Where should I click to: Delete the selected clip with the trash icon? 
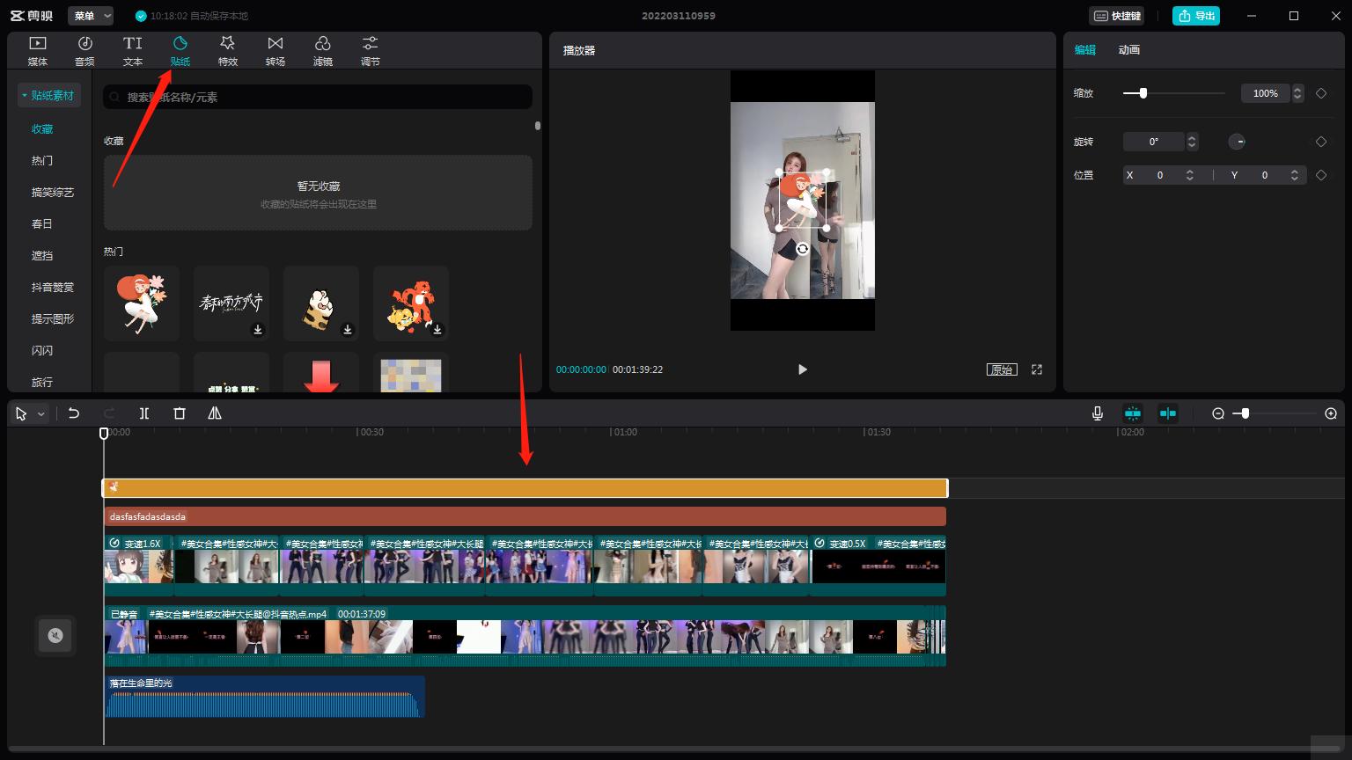pos(180,413)
